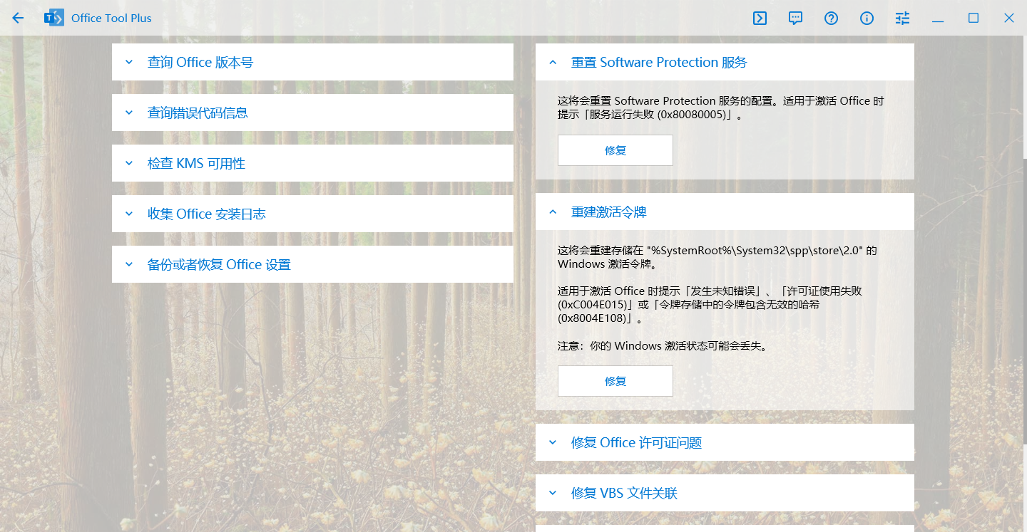Open the help question mark icon

[831, 19]
